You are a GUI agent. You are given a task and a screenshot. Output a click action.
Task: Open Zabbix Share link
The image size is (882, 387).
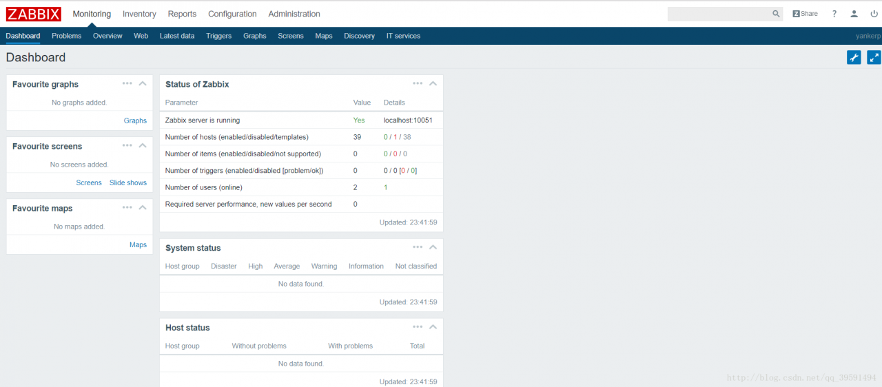pos(805,14)
